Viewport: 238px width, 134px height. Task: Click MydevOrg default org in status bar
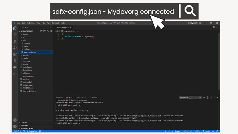(32, 131)
